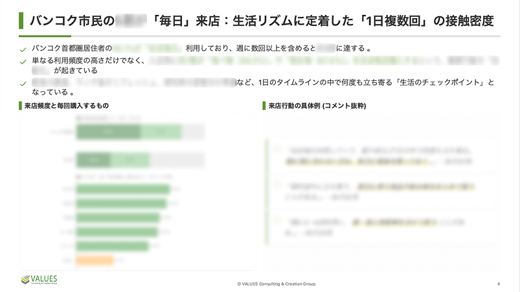Select the orange bar at chart bottom
Image resolution: width=520 pixels, height=292 pixels.
coord(95,260)
